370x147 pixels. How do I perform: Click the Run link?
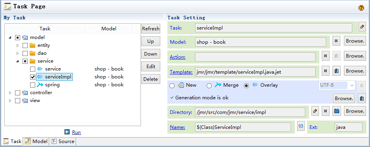76,132
